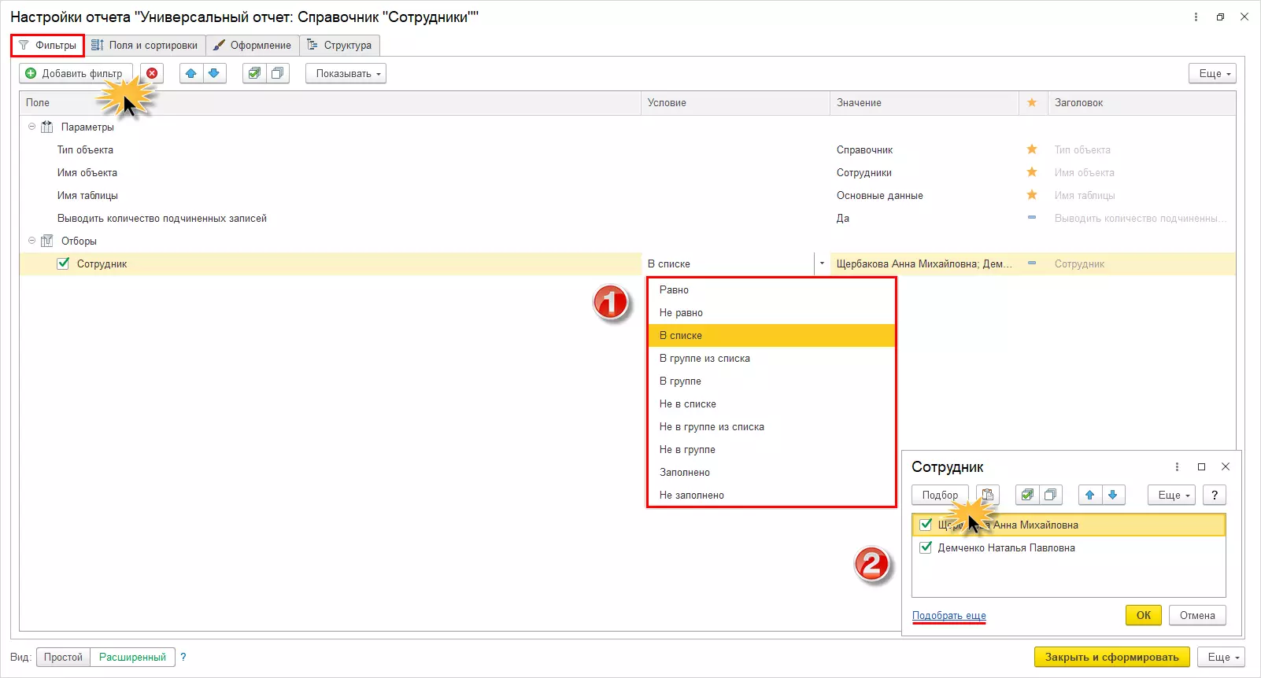
Task: Choose the Не заполнено condition
Action: (x=771, y=495)
